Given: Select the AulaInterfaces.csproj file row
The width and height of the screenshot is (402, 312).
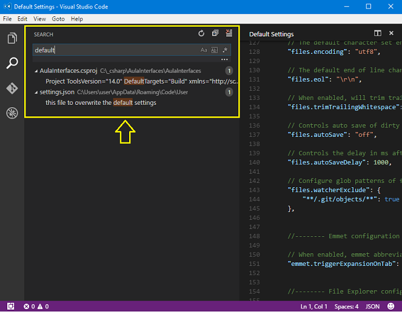Looking at the screenshot, I should 132,71.
